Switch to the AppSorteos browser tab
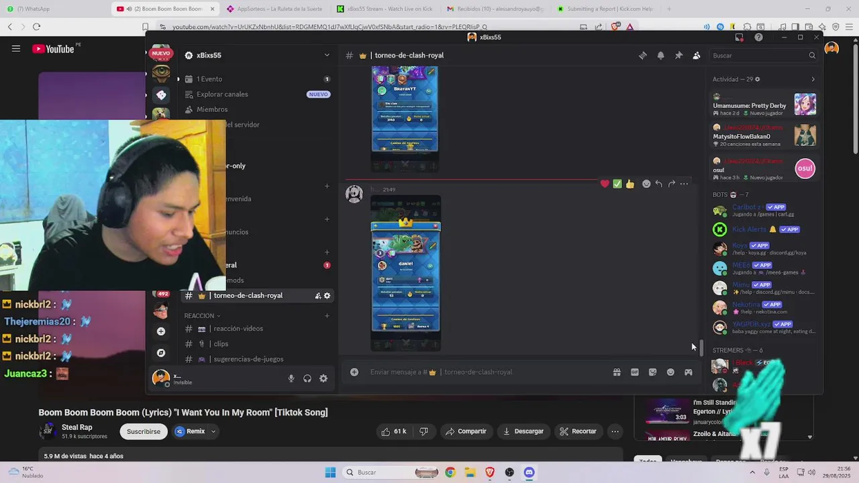859x483 pixels. (x=275, y=9)
